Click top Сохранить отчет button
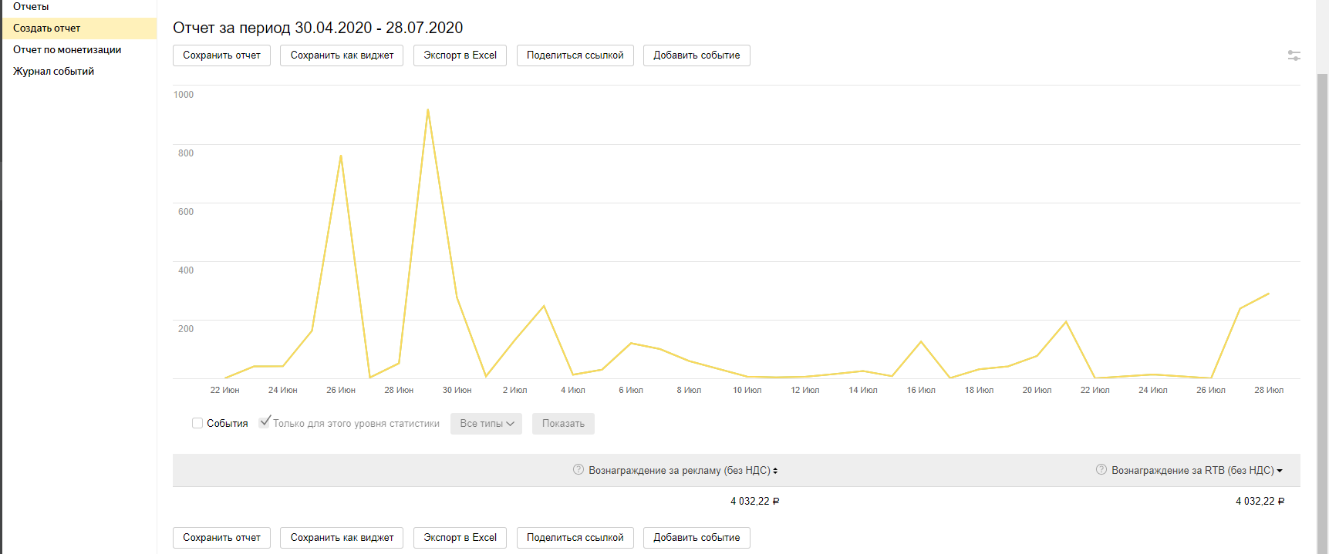Screen dimensions: 1329x554 tap(221, 55)
